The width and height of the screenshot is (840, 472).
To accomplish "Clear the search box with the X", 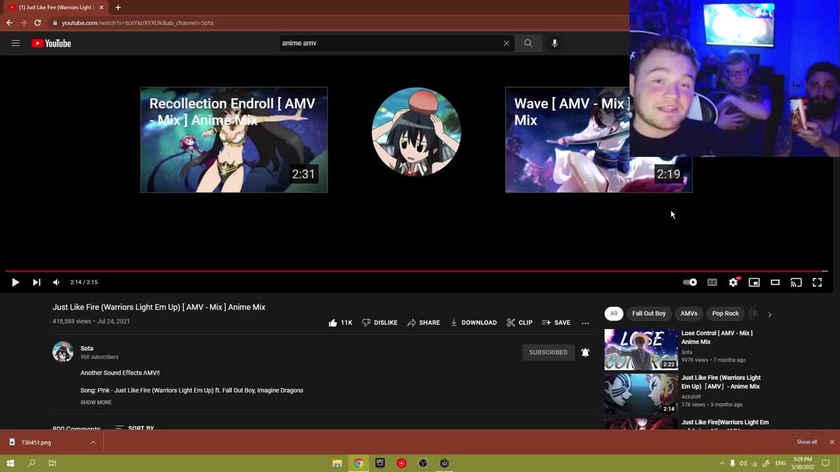I will click(x=506, y=43).
